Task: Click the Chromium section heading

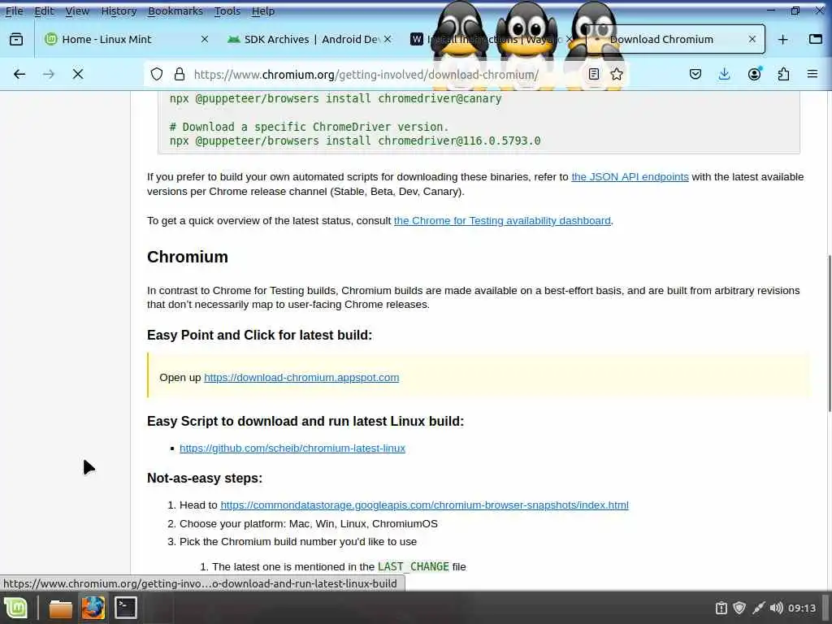Action: (x=188, y=257)
